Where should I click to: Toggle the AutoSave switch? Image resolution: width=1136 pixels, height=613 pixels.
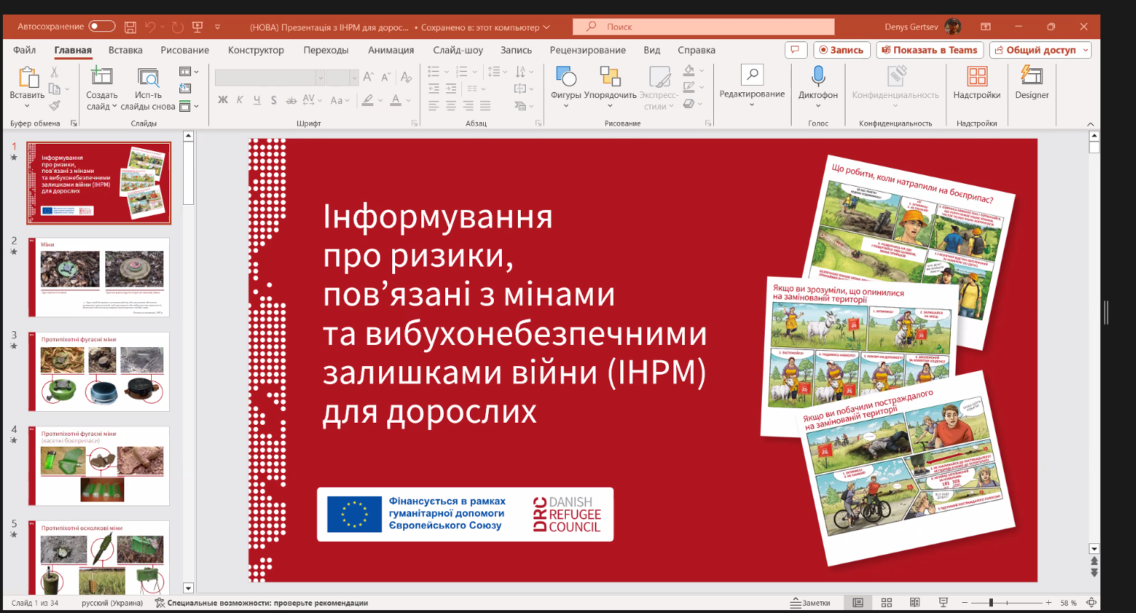point(102,27)
